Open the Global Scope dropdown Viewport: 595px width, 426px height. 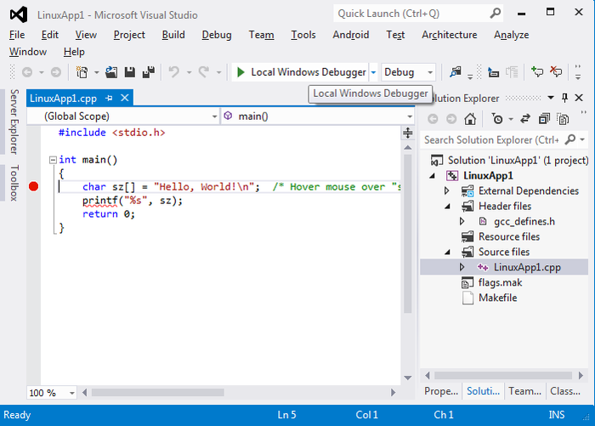pyautogui.click(x=125, y=116)
